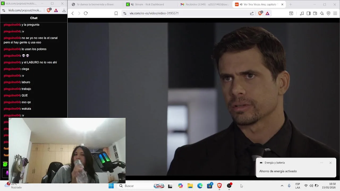Open the Brave VPN icon
This screenshot has height=191, width=340.
(x=329, y=13)
